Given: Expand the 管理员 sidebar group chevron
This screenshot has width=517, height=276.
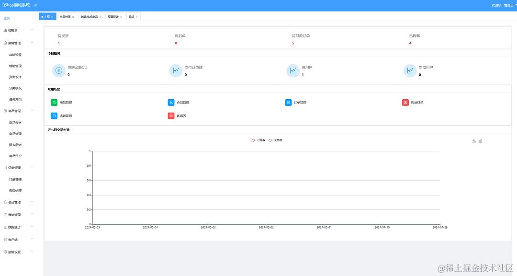Looking at the screenshot, I should pos(32,30).
